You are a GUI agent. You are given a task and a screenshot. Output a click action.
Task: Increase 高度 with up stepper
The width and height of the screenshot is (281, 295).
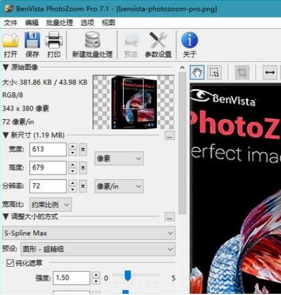tap(73, 165)
